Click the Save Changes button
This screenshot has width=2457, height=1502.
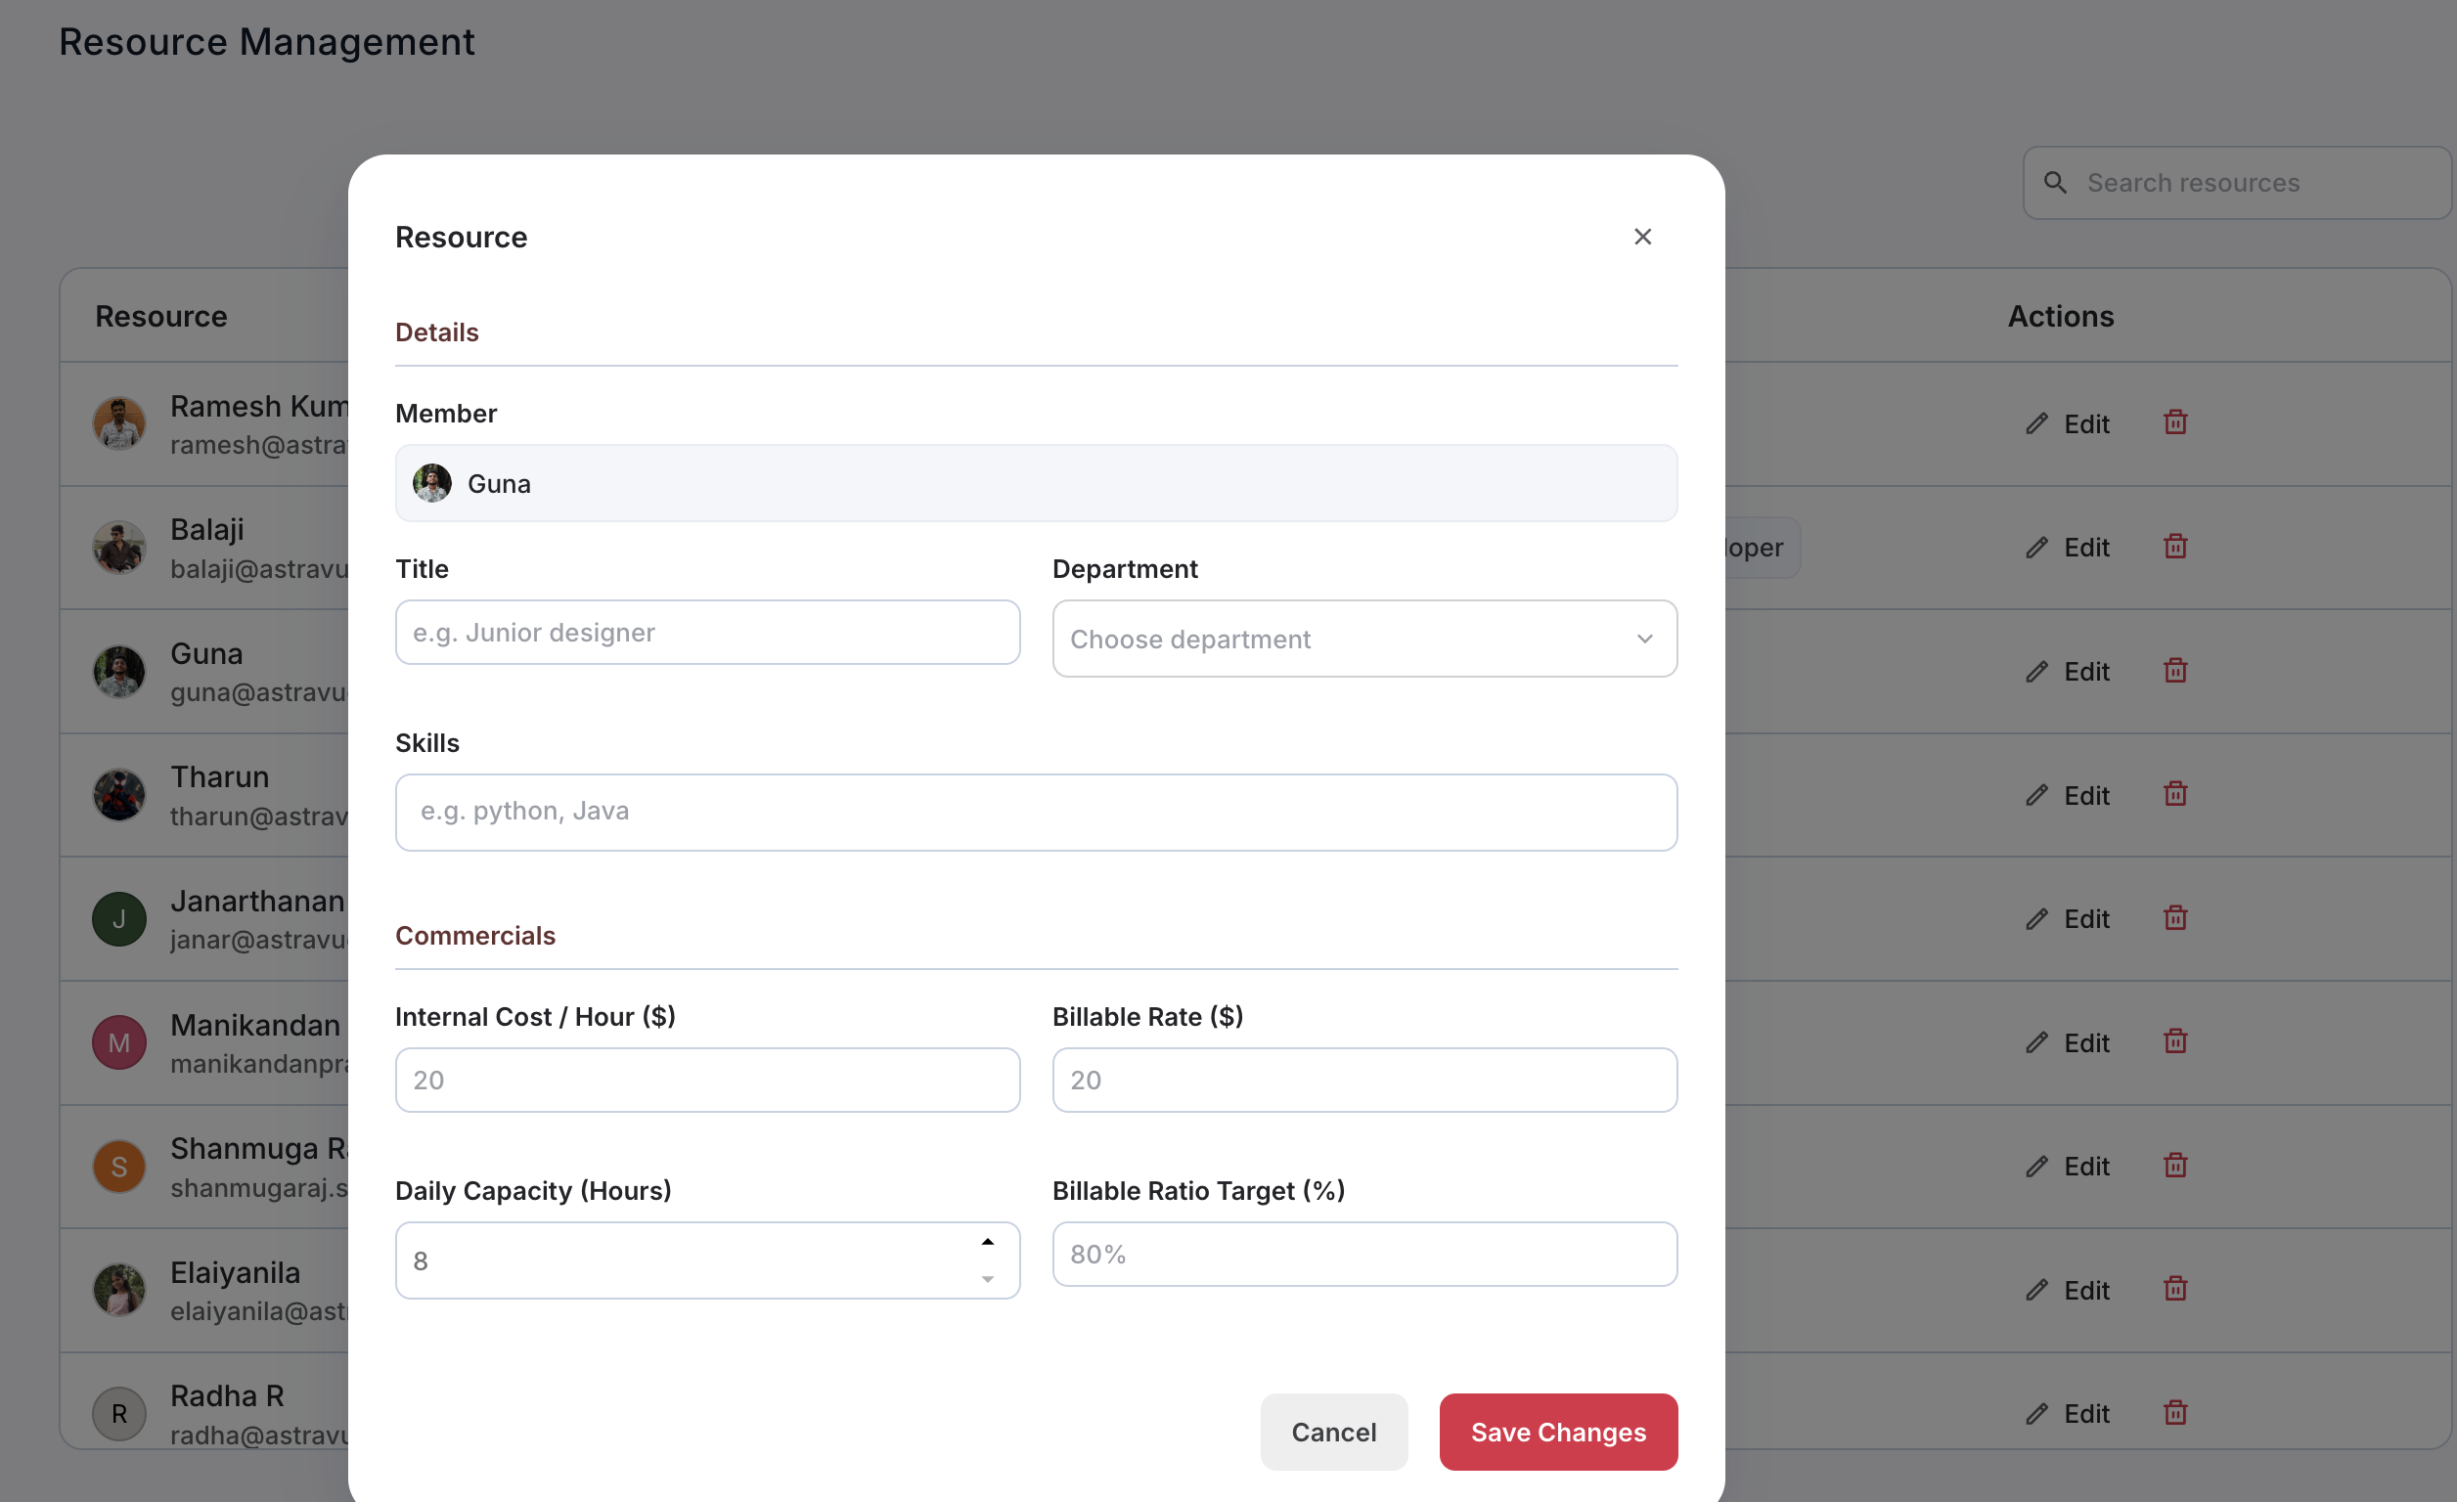(x=1557, y=1433)
